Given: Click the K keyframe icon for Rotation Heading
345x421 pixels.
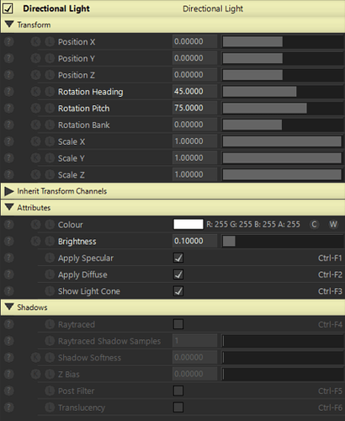Looking at the screenshot, I should 35,92.
